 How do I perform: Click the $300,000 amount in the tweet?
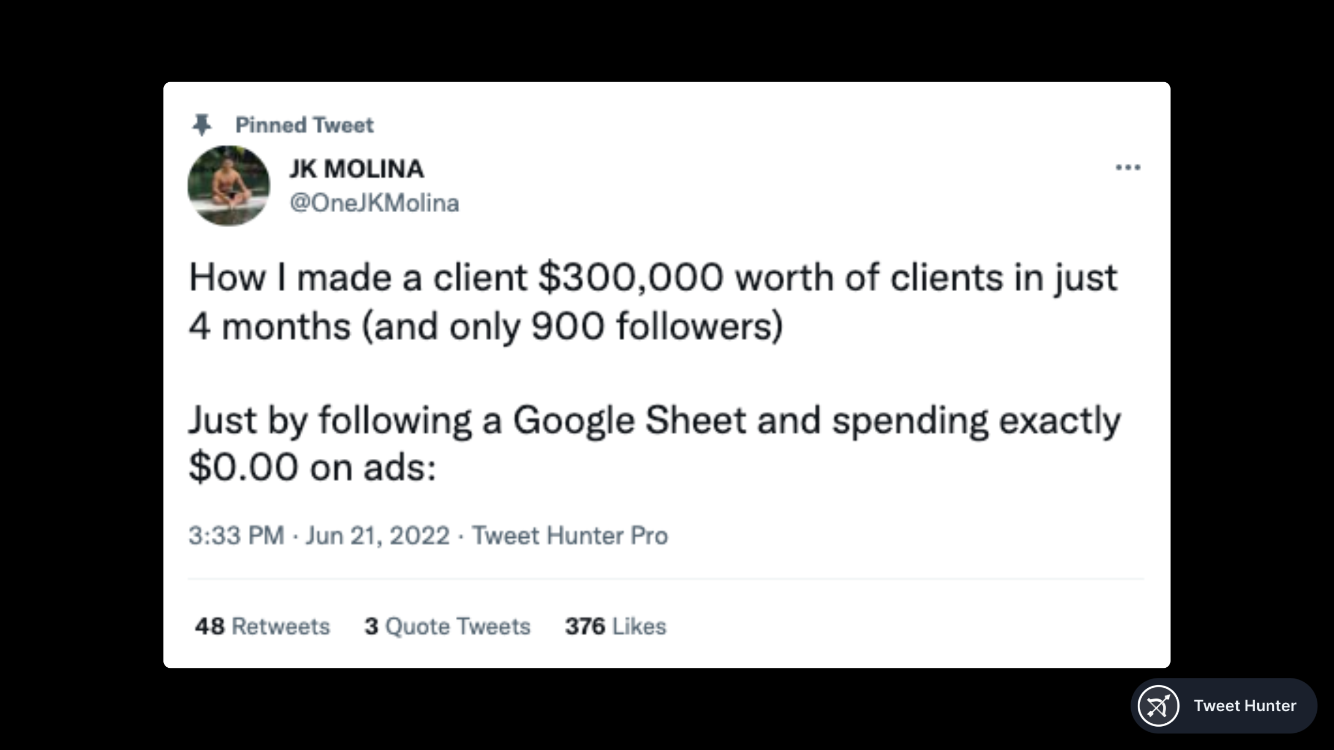(x=630, y=277)
